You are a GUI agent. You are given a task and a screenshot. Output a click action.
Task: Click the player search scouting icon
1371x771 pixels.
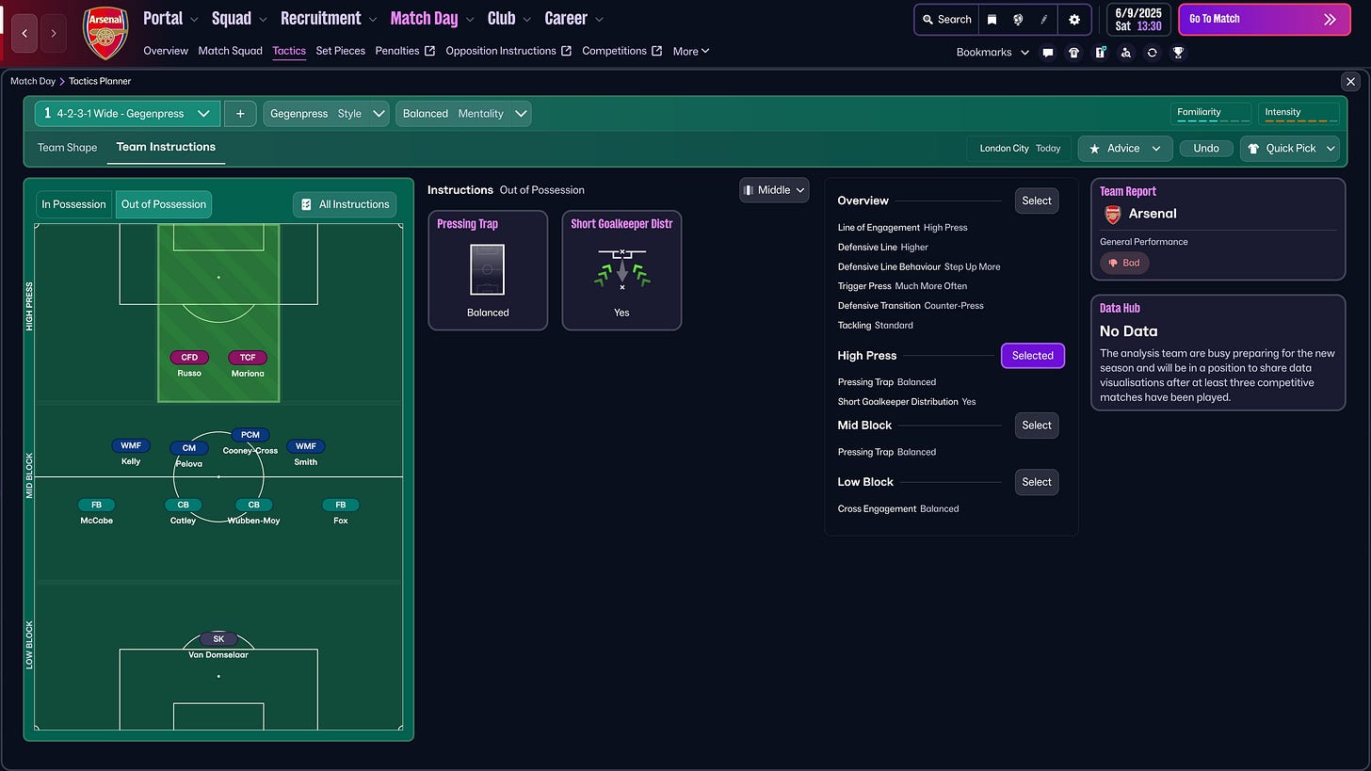[1126, 53]
